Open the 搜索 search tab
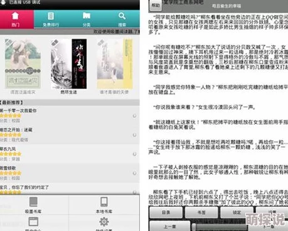The image size is (288, 231). pos(122,19)
